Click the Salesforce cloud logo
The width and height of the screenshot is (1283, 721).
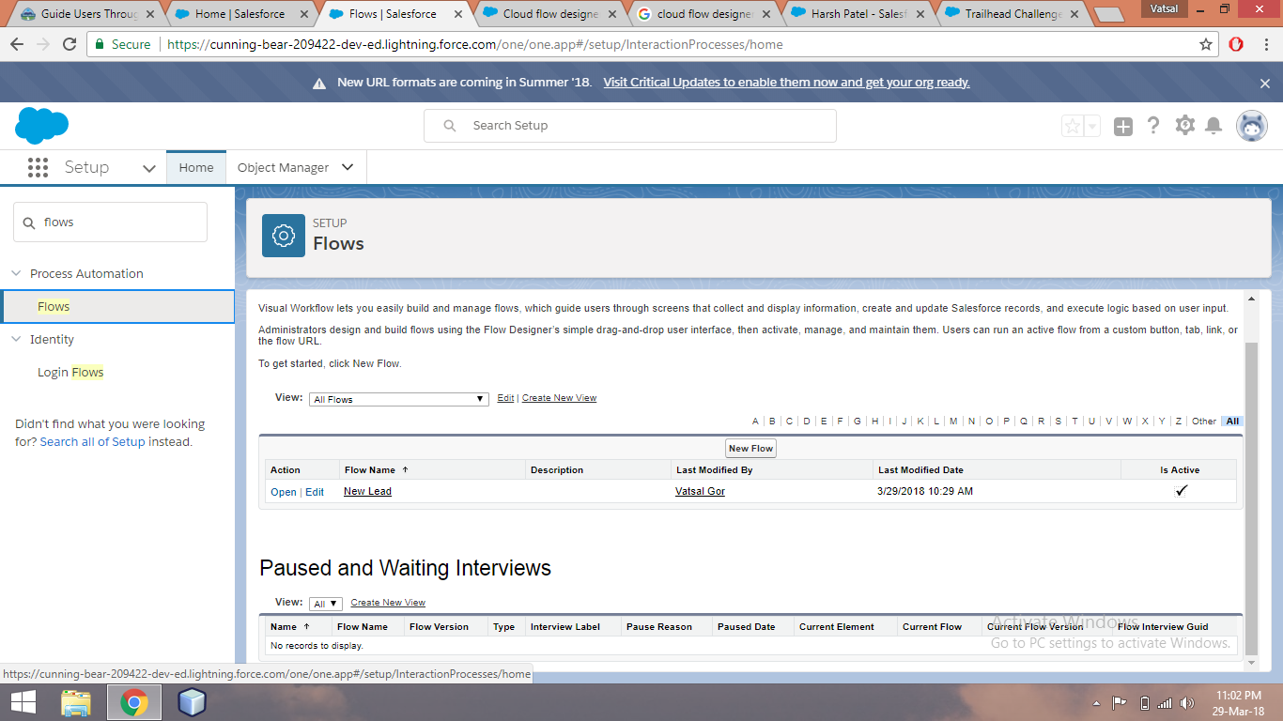[41, 125]
